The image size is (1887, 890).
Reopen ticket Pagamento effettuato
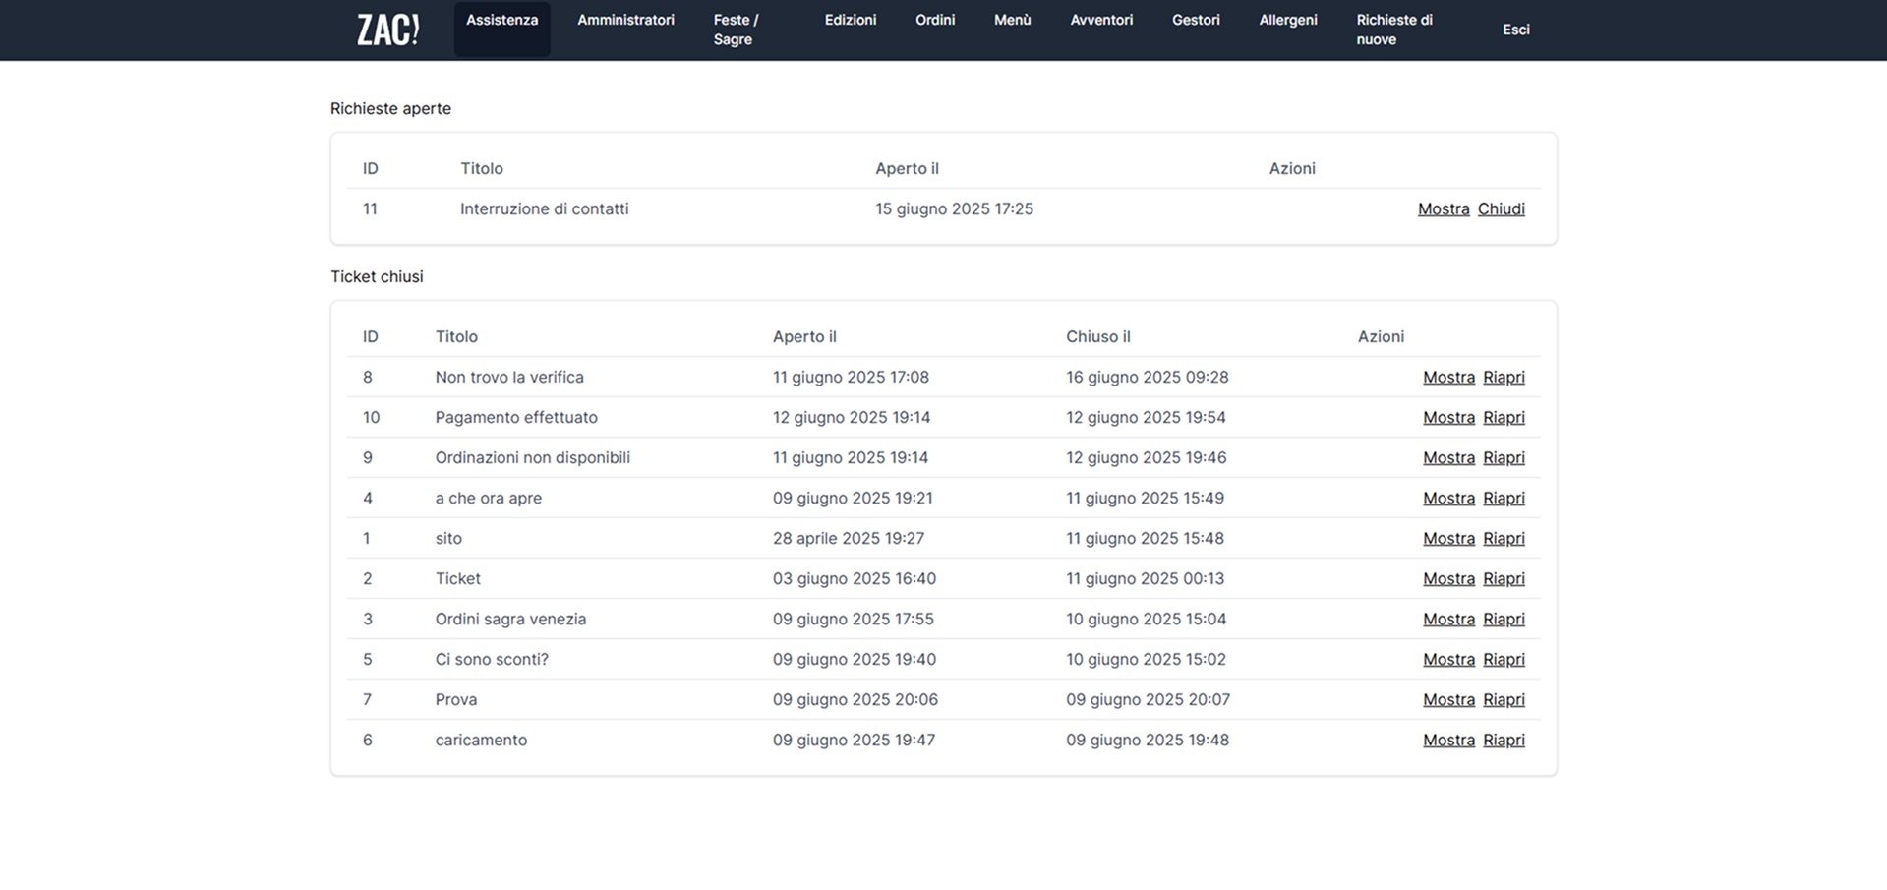point(1504,417)
